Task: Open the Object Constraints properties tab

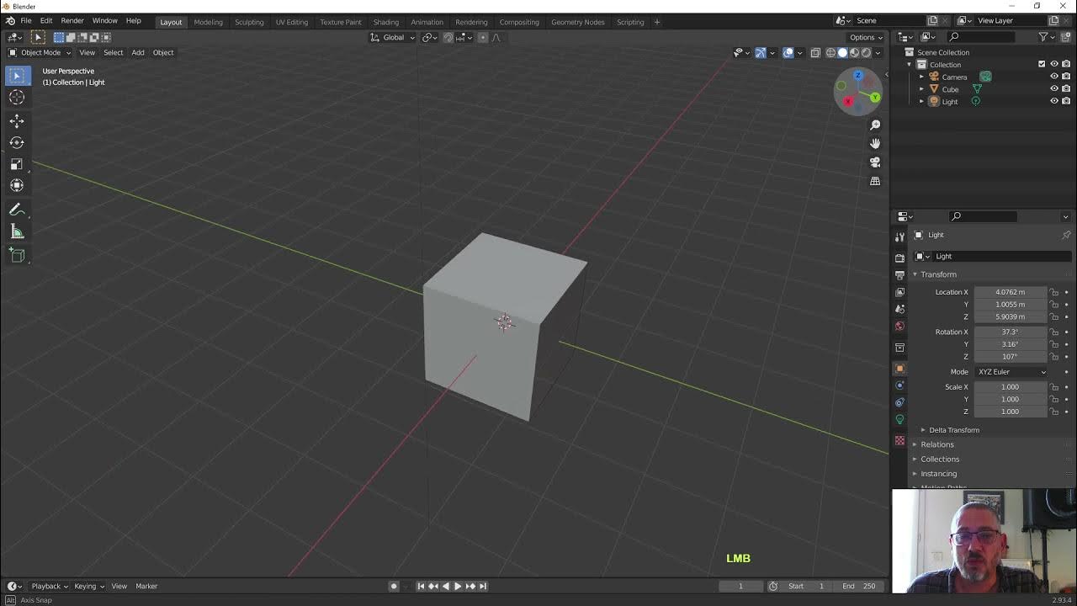Action: (x=899, y=402)
